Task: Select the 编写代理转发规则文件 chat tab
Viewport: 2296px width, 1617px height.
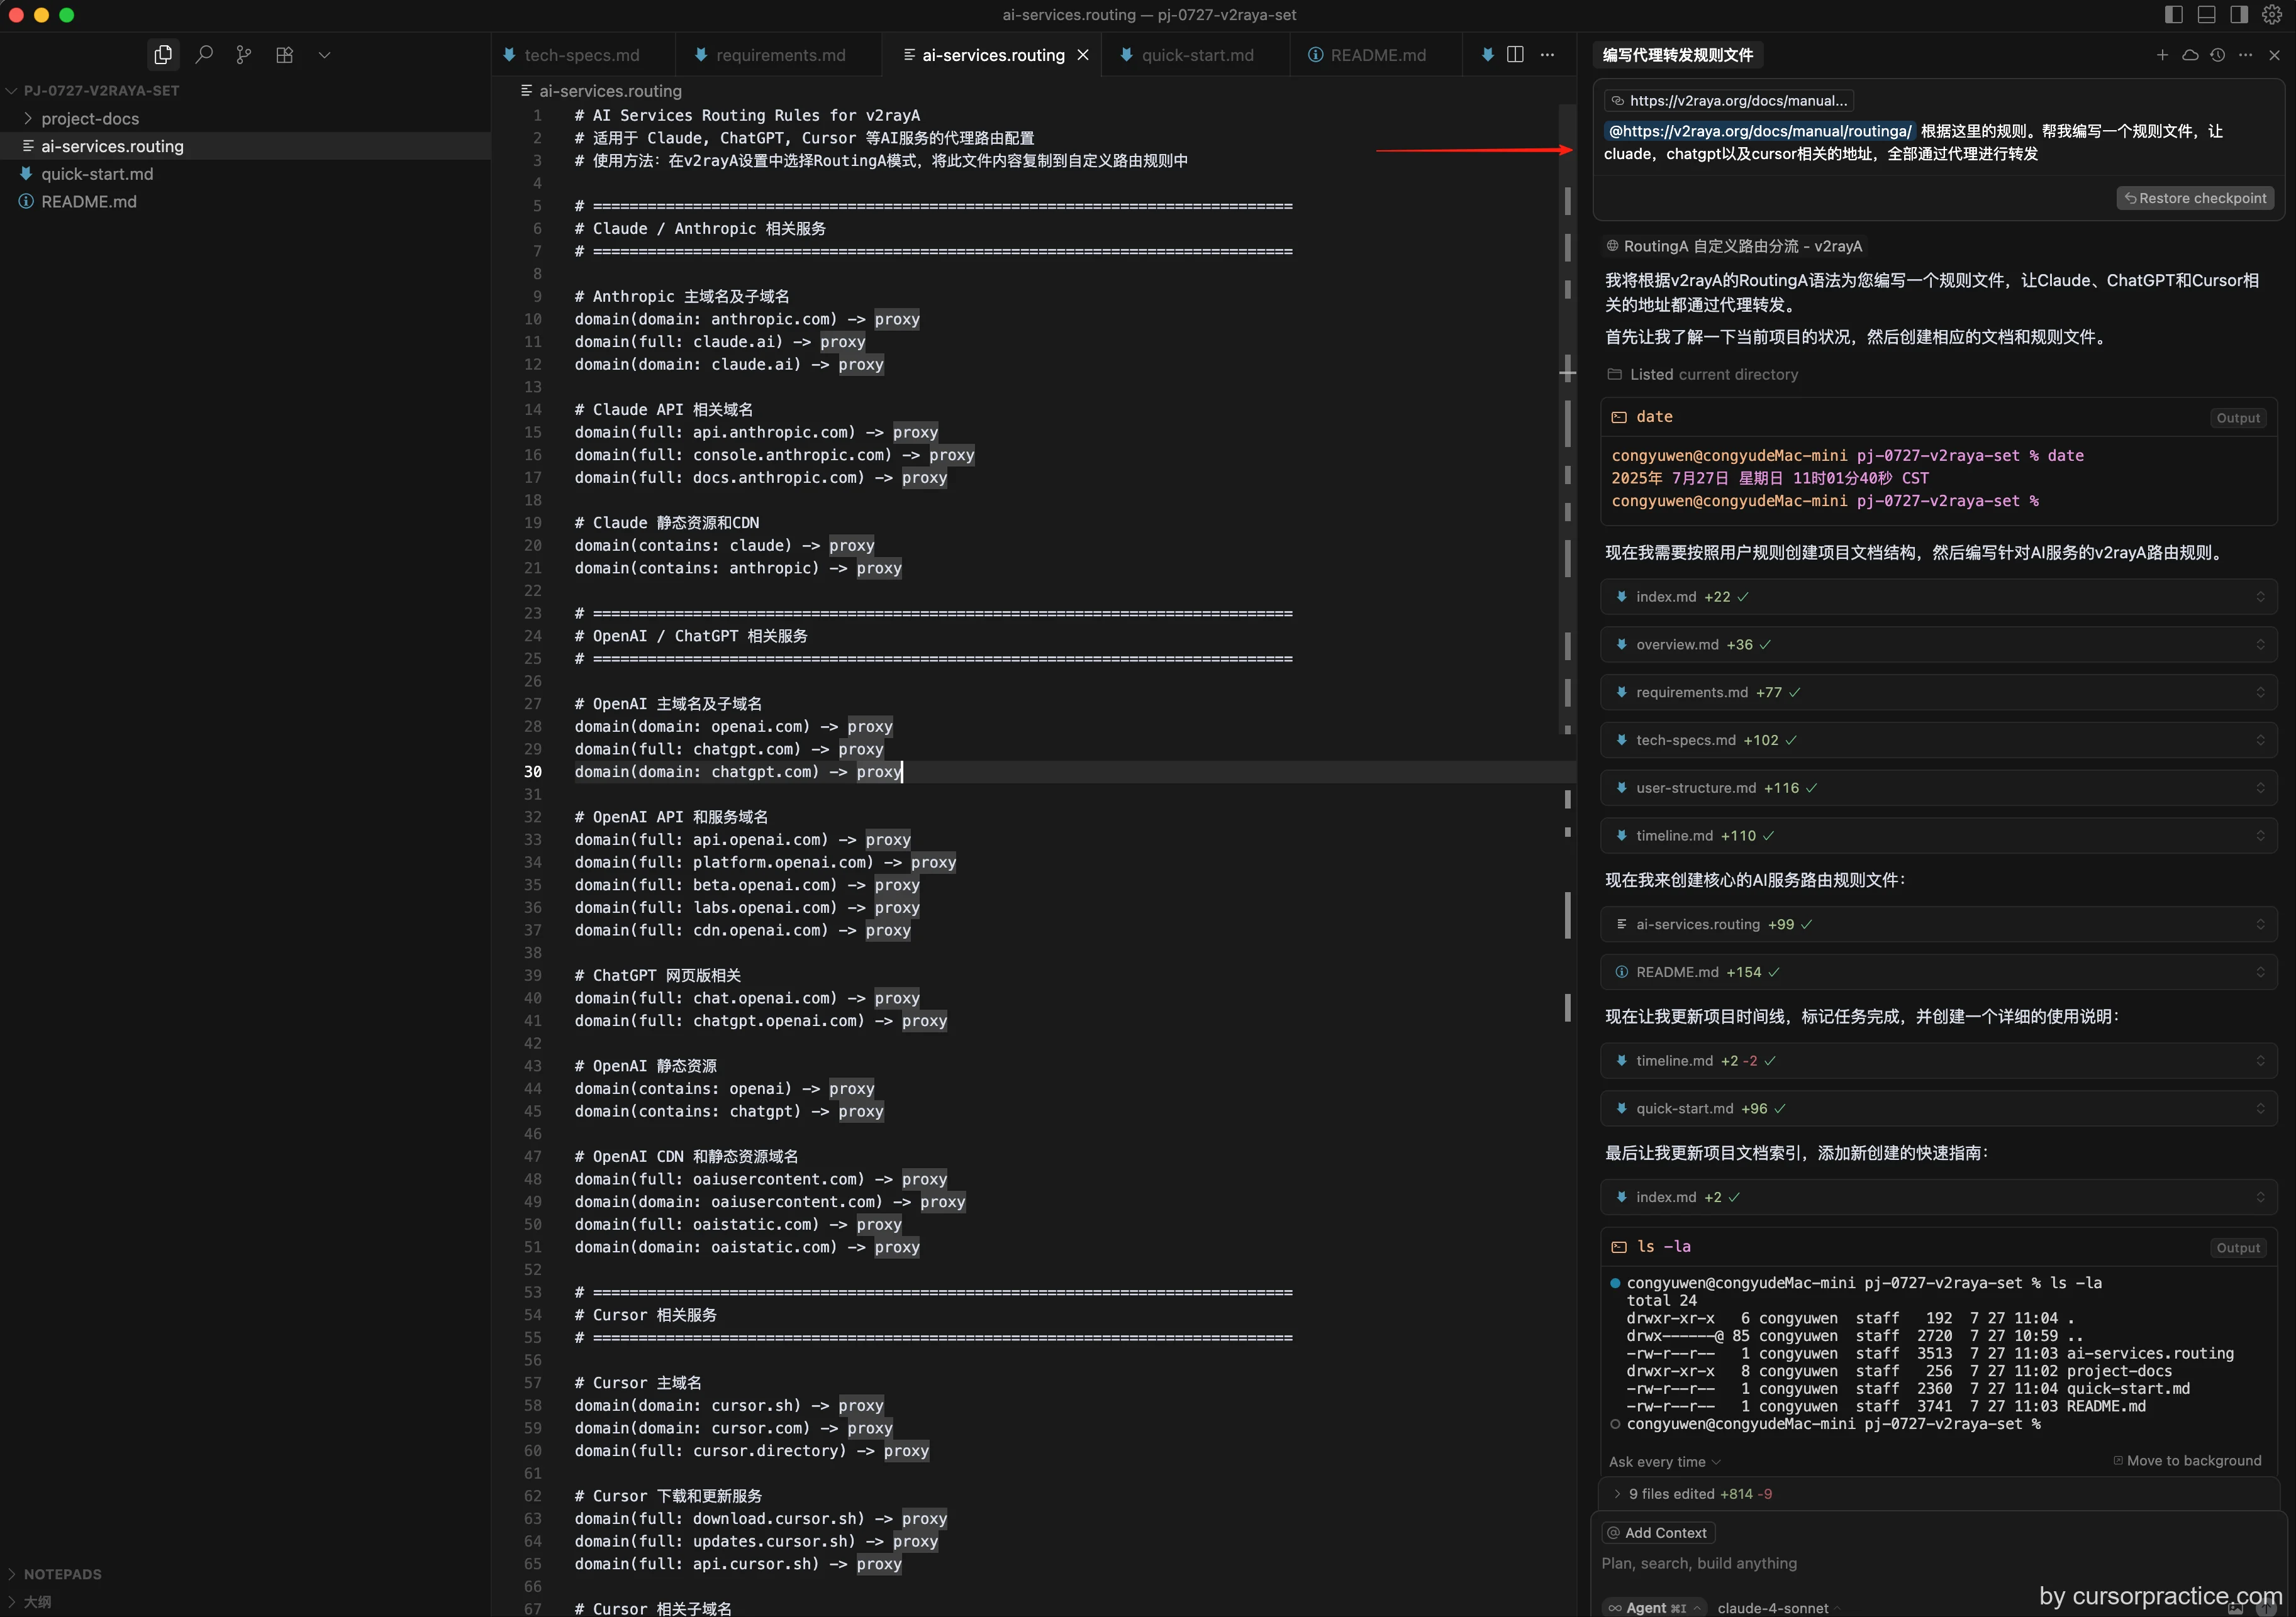Action: 1677,55
